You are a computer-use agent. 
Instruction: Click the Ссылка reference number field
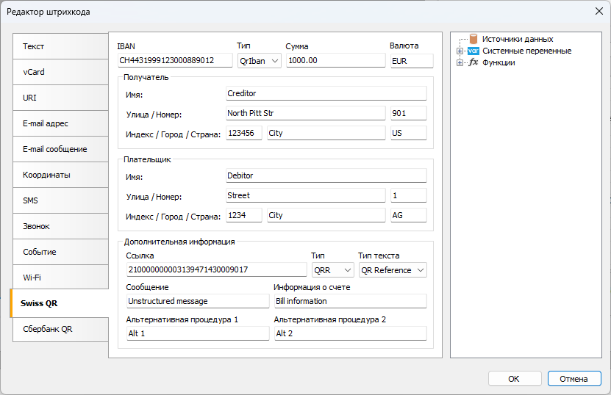click(x=217, y=269)
